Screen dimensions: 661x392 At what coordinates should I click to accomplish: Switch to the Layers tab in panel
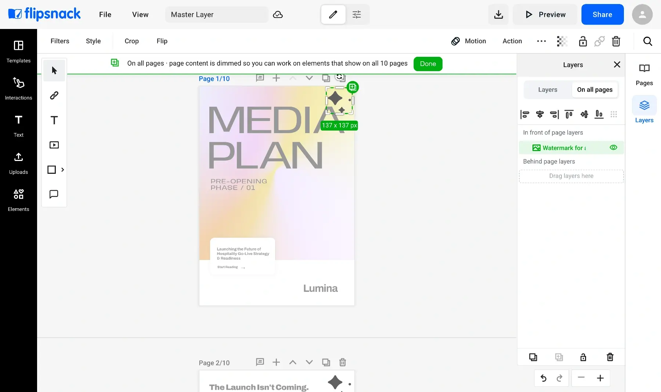(x=548, y=90)
